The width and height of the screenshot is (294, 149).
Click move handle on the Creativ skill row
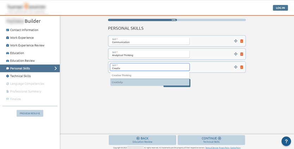coord(235,67)
